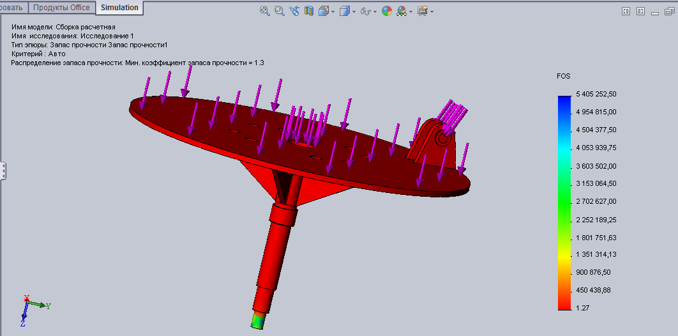The image size is (678, 336).
Task: Click the green Y axis of the triad
Action: (38, 305)
